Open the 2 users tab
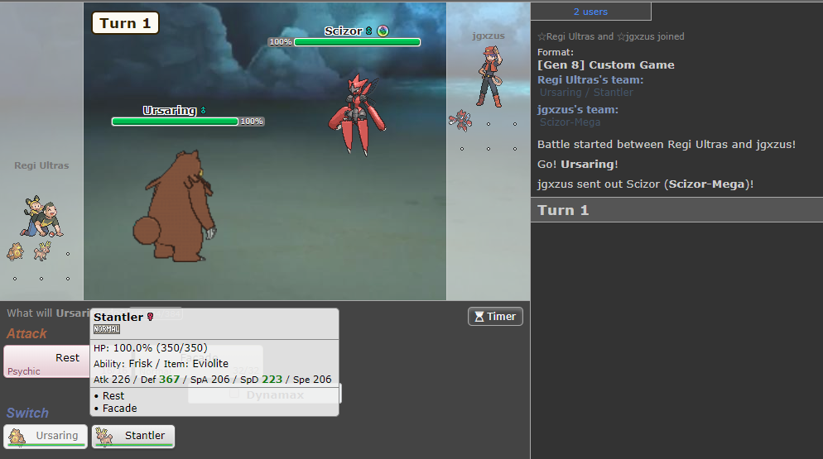The image size is (823, 459). click(x=590, y=12)
